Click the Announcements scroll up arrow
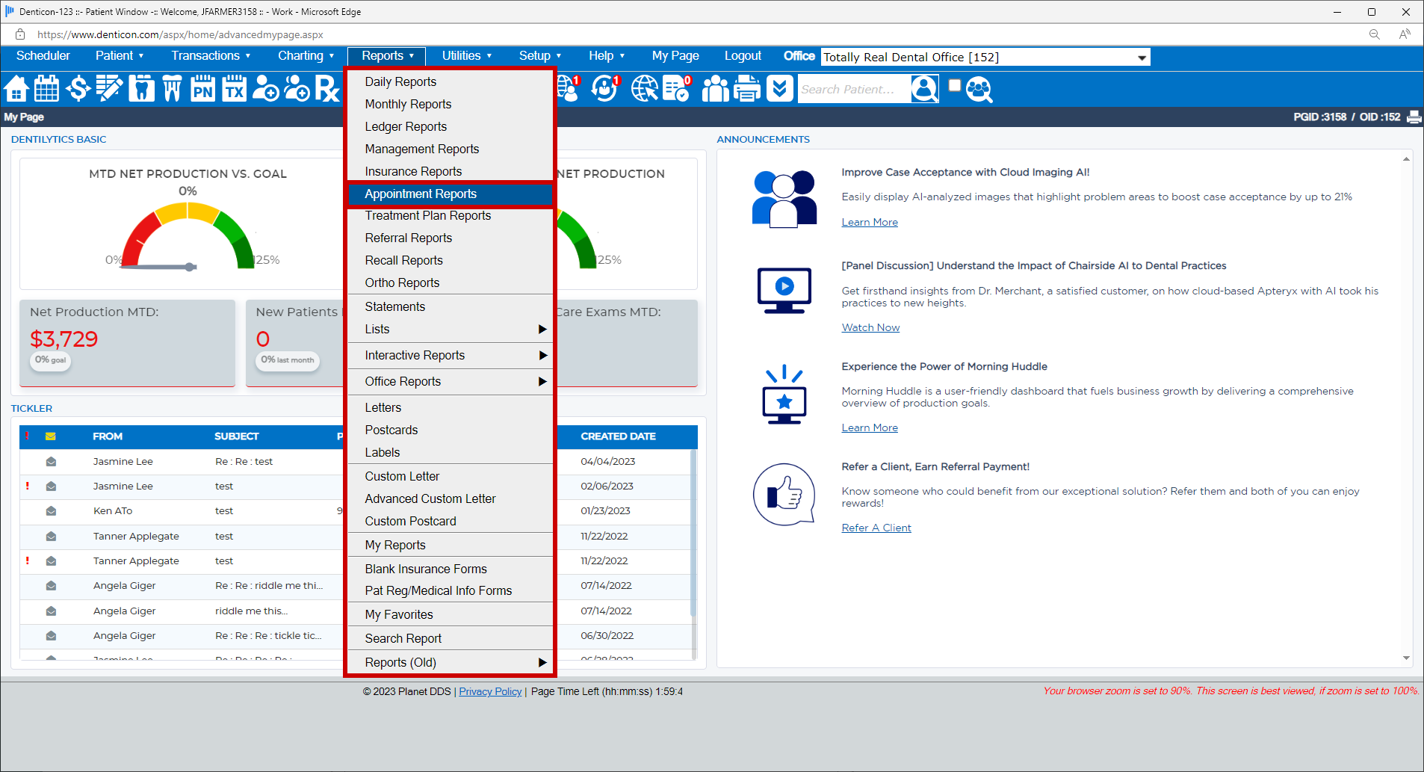 pos(1406,159)
